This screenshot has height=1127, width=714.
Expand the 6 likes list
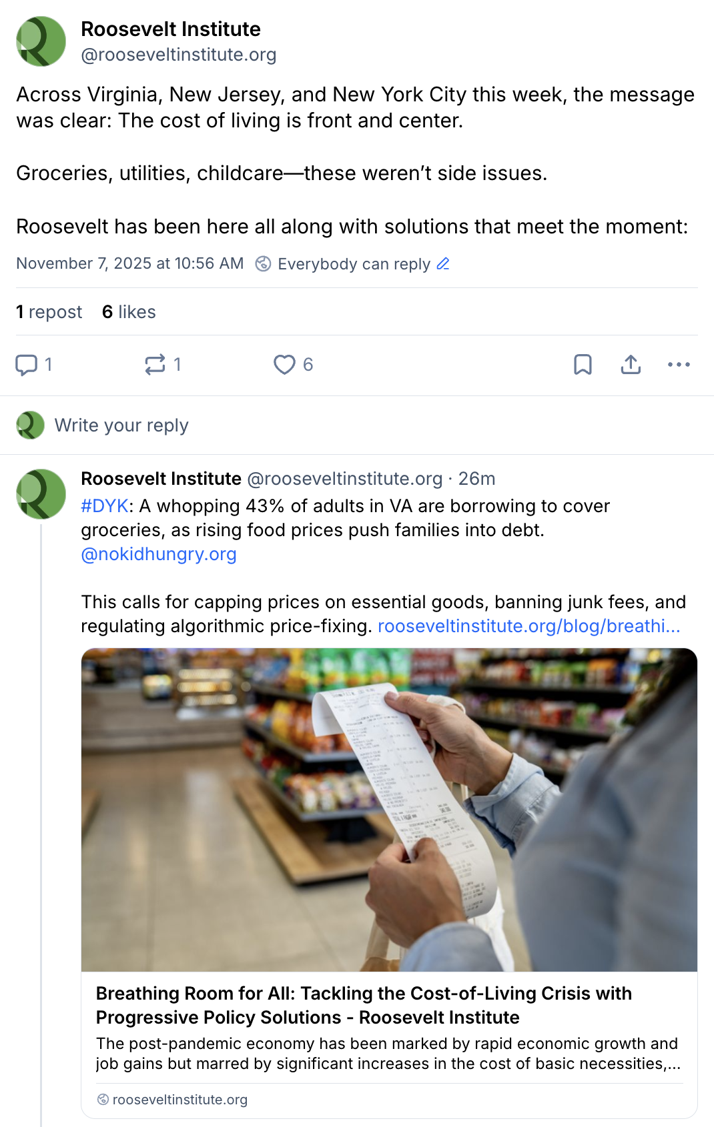(x=129, y=311)
